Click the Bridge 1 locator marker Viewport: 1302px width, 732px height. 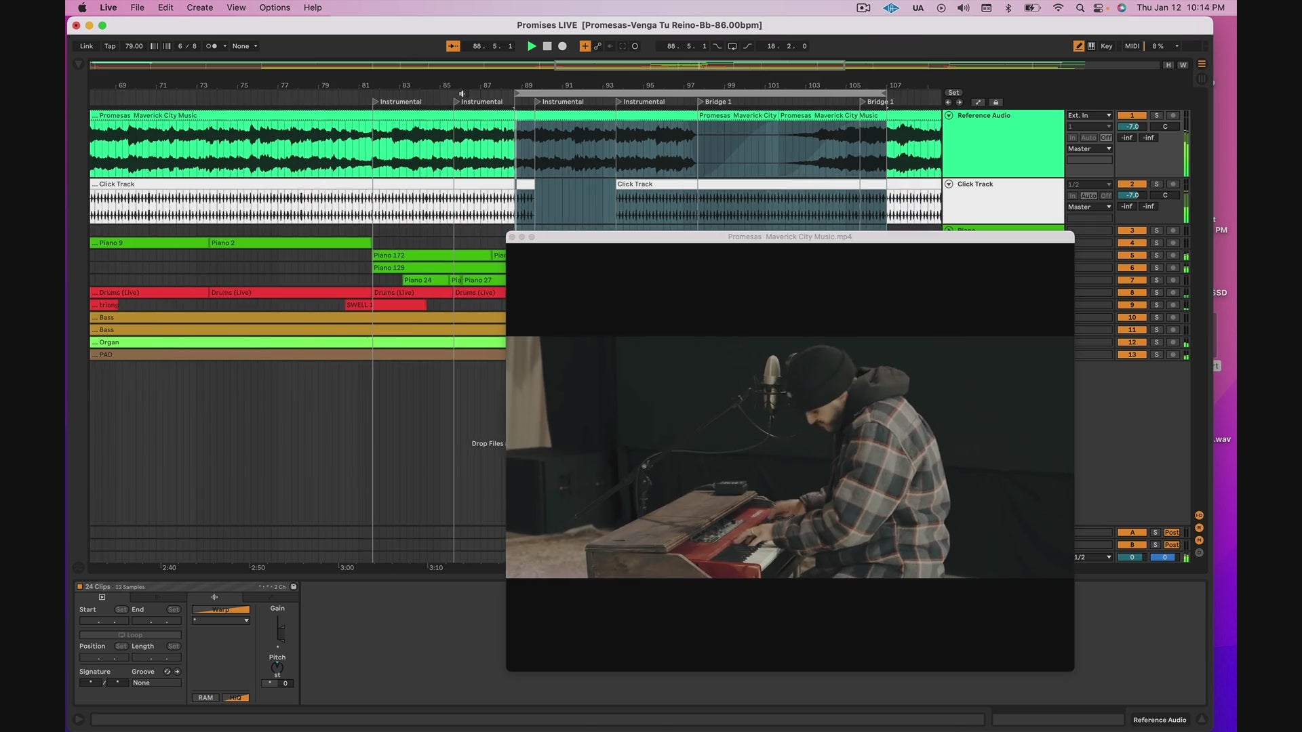(x=713, y=102)
